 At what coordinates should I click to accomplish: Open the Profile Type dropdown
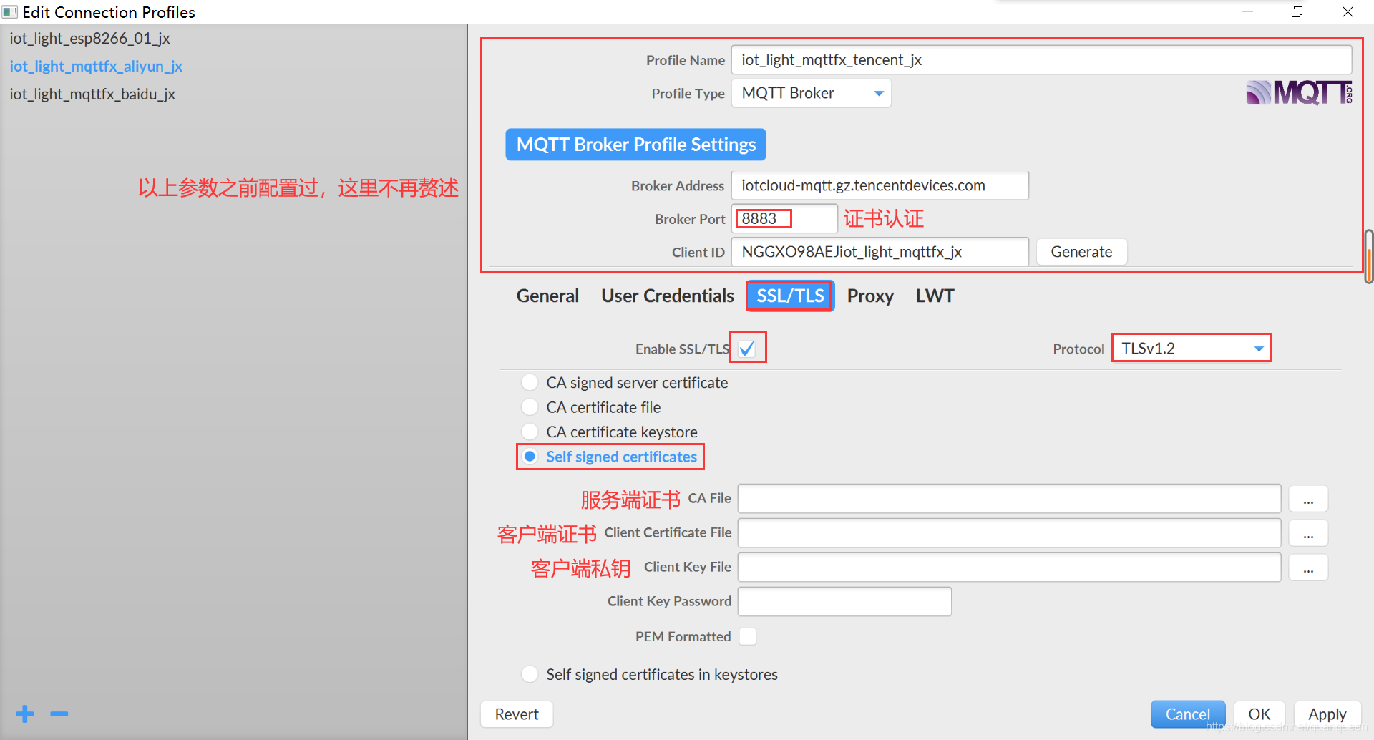tap(812, 93)
